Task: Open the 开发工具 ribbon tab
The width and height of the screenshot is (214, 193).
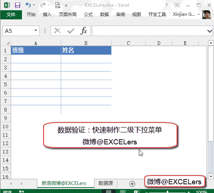Action: click(x=157, y=15)
